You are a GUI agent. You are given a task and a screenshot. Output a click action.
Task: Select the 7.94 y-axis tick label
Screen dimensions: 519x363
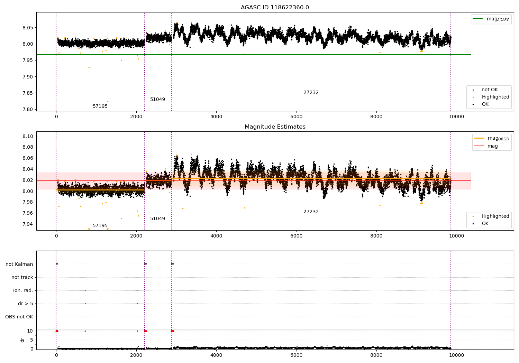click(x=28, y=224)
